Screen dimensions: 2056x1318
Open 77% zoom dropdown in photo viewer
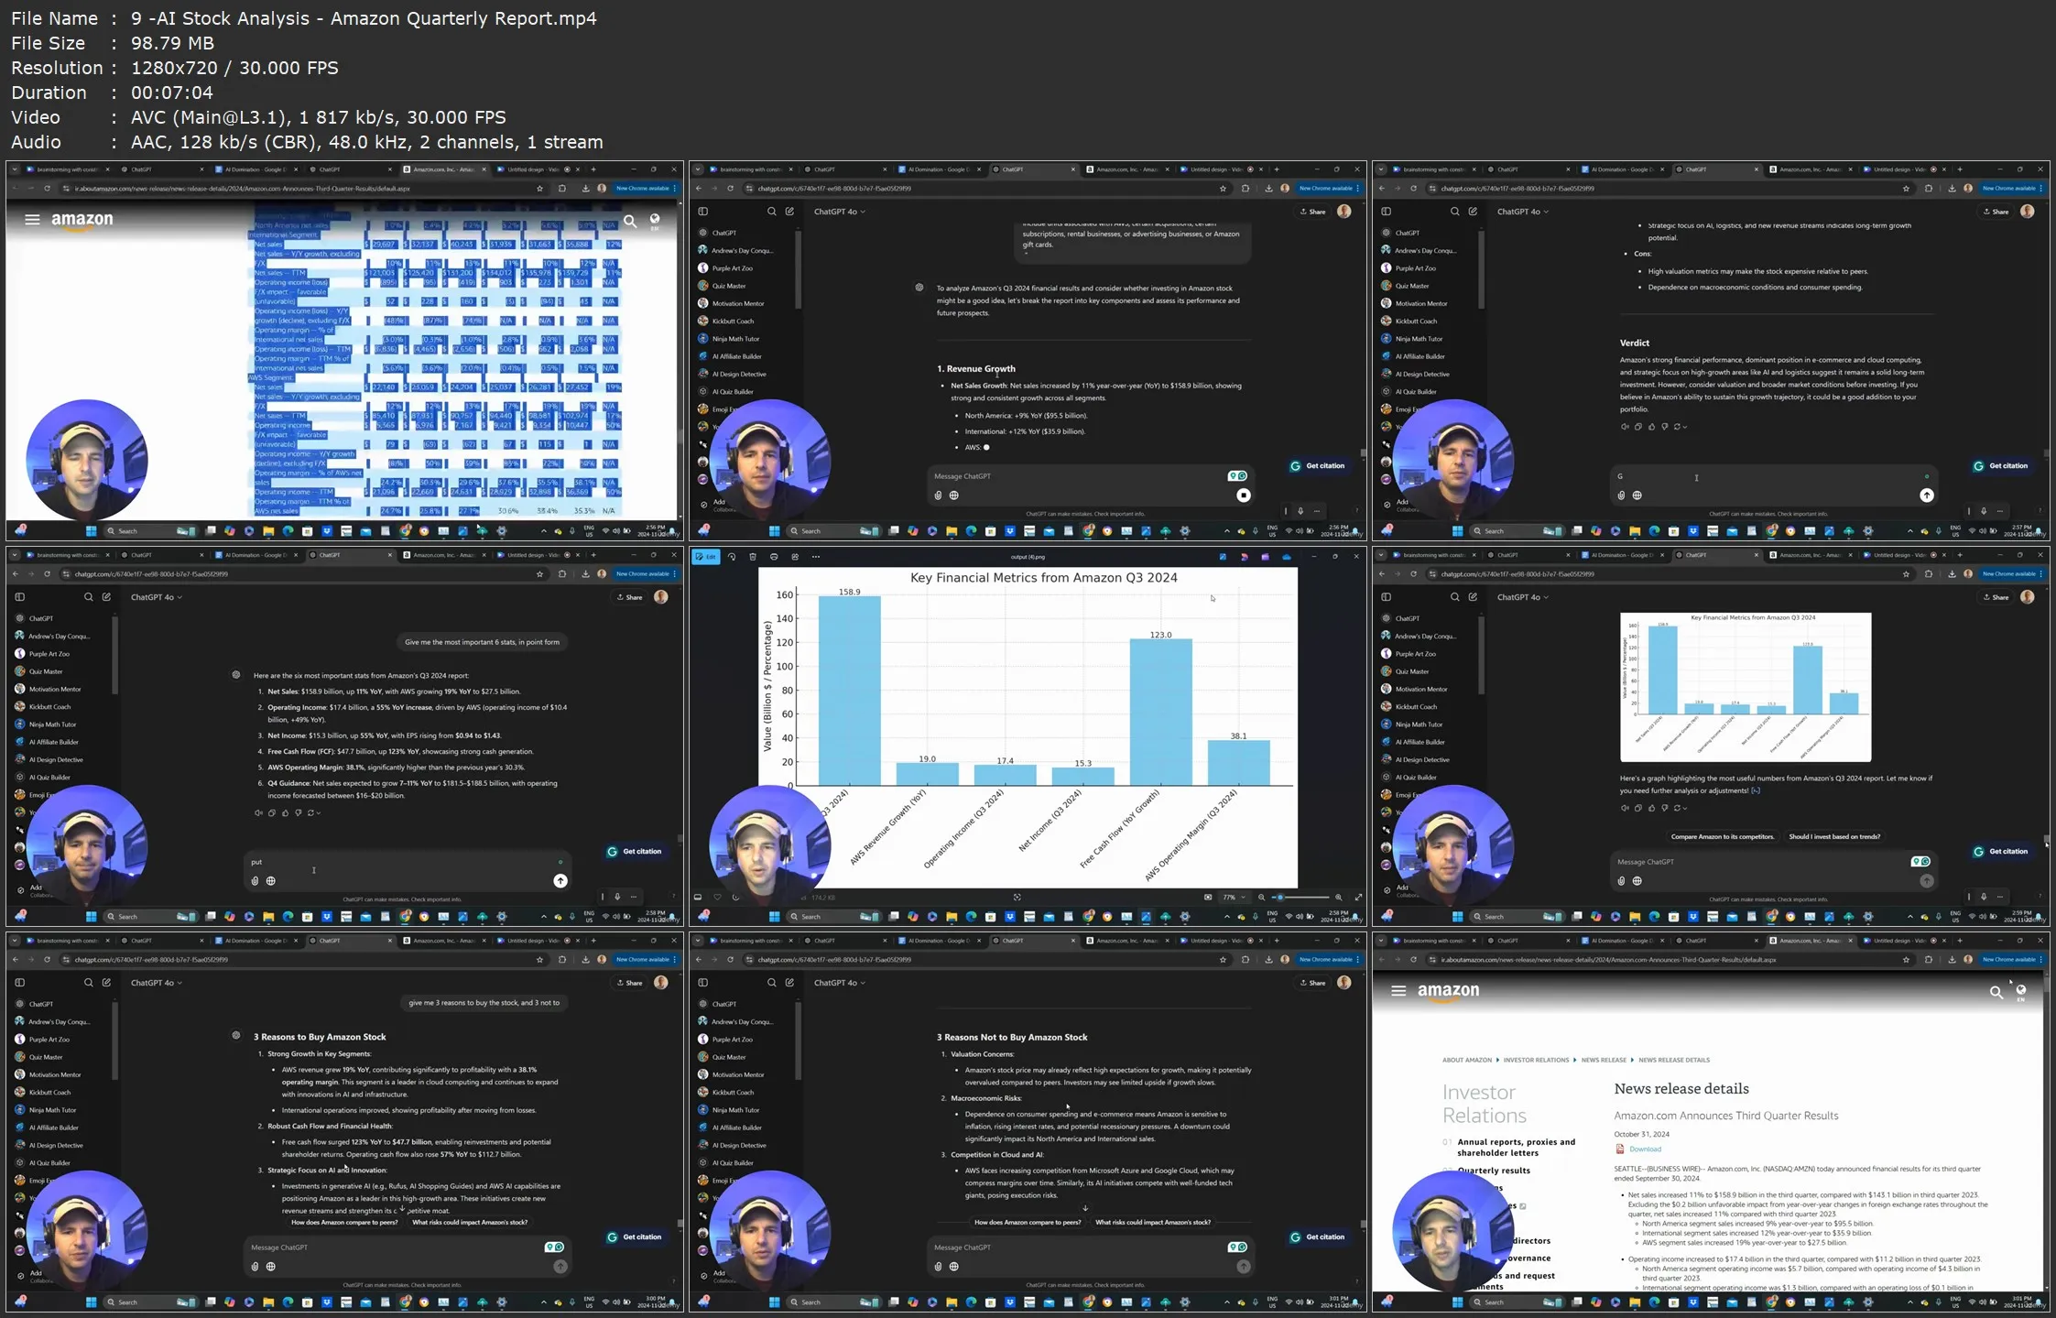point(1233,898)
